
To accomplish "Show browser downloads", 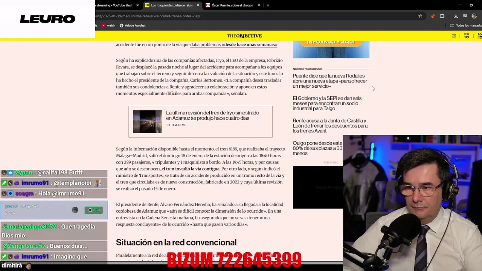I will 456,16.
